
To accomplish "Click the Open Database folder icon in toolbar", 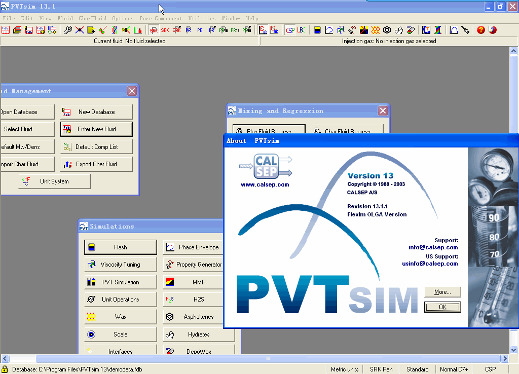I will pos(17,30).
